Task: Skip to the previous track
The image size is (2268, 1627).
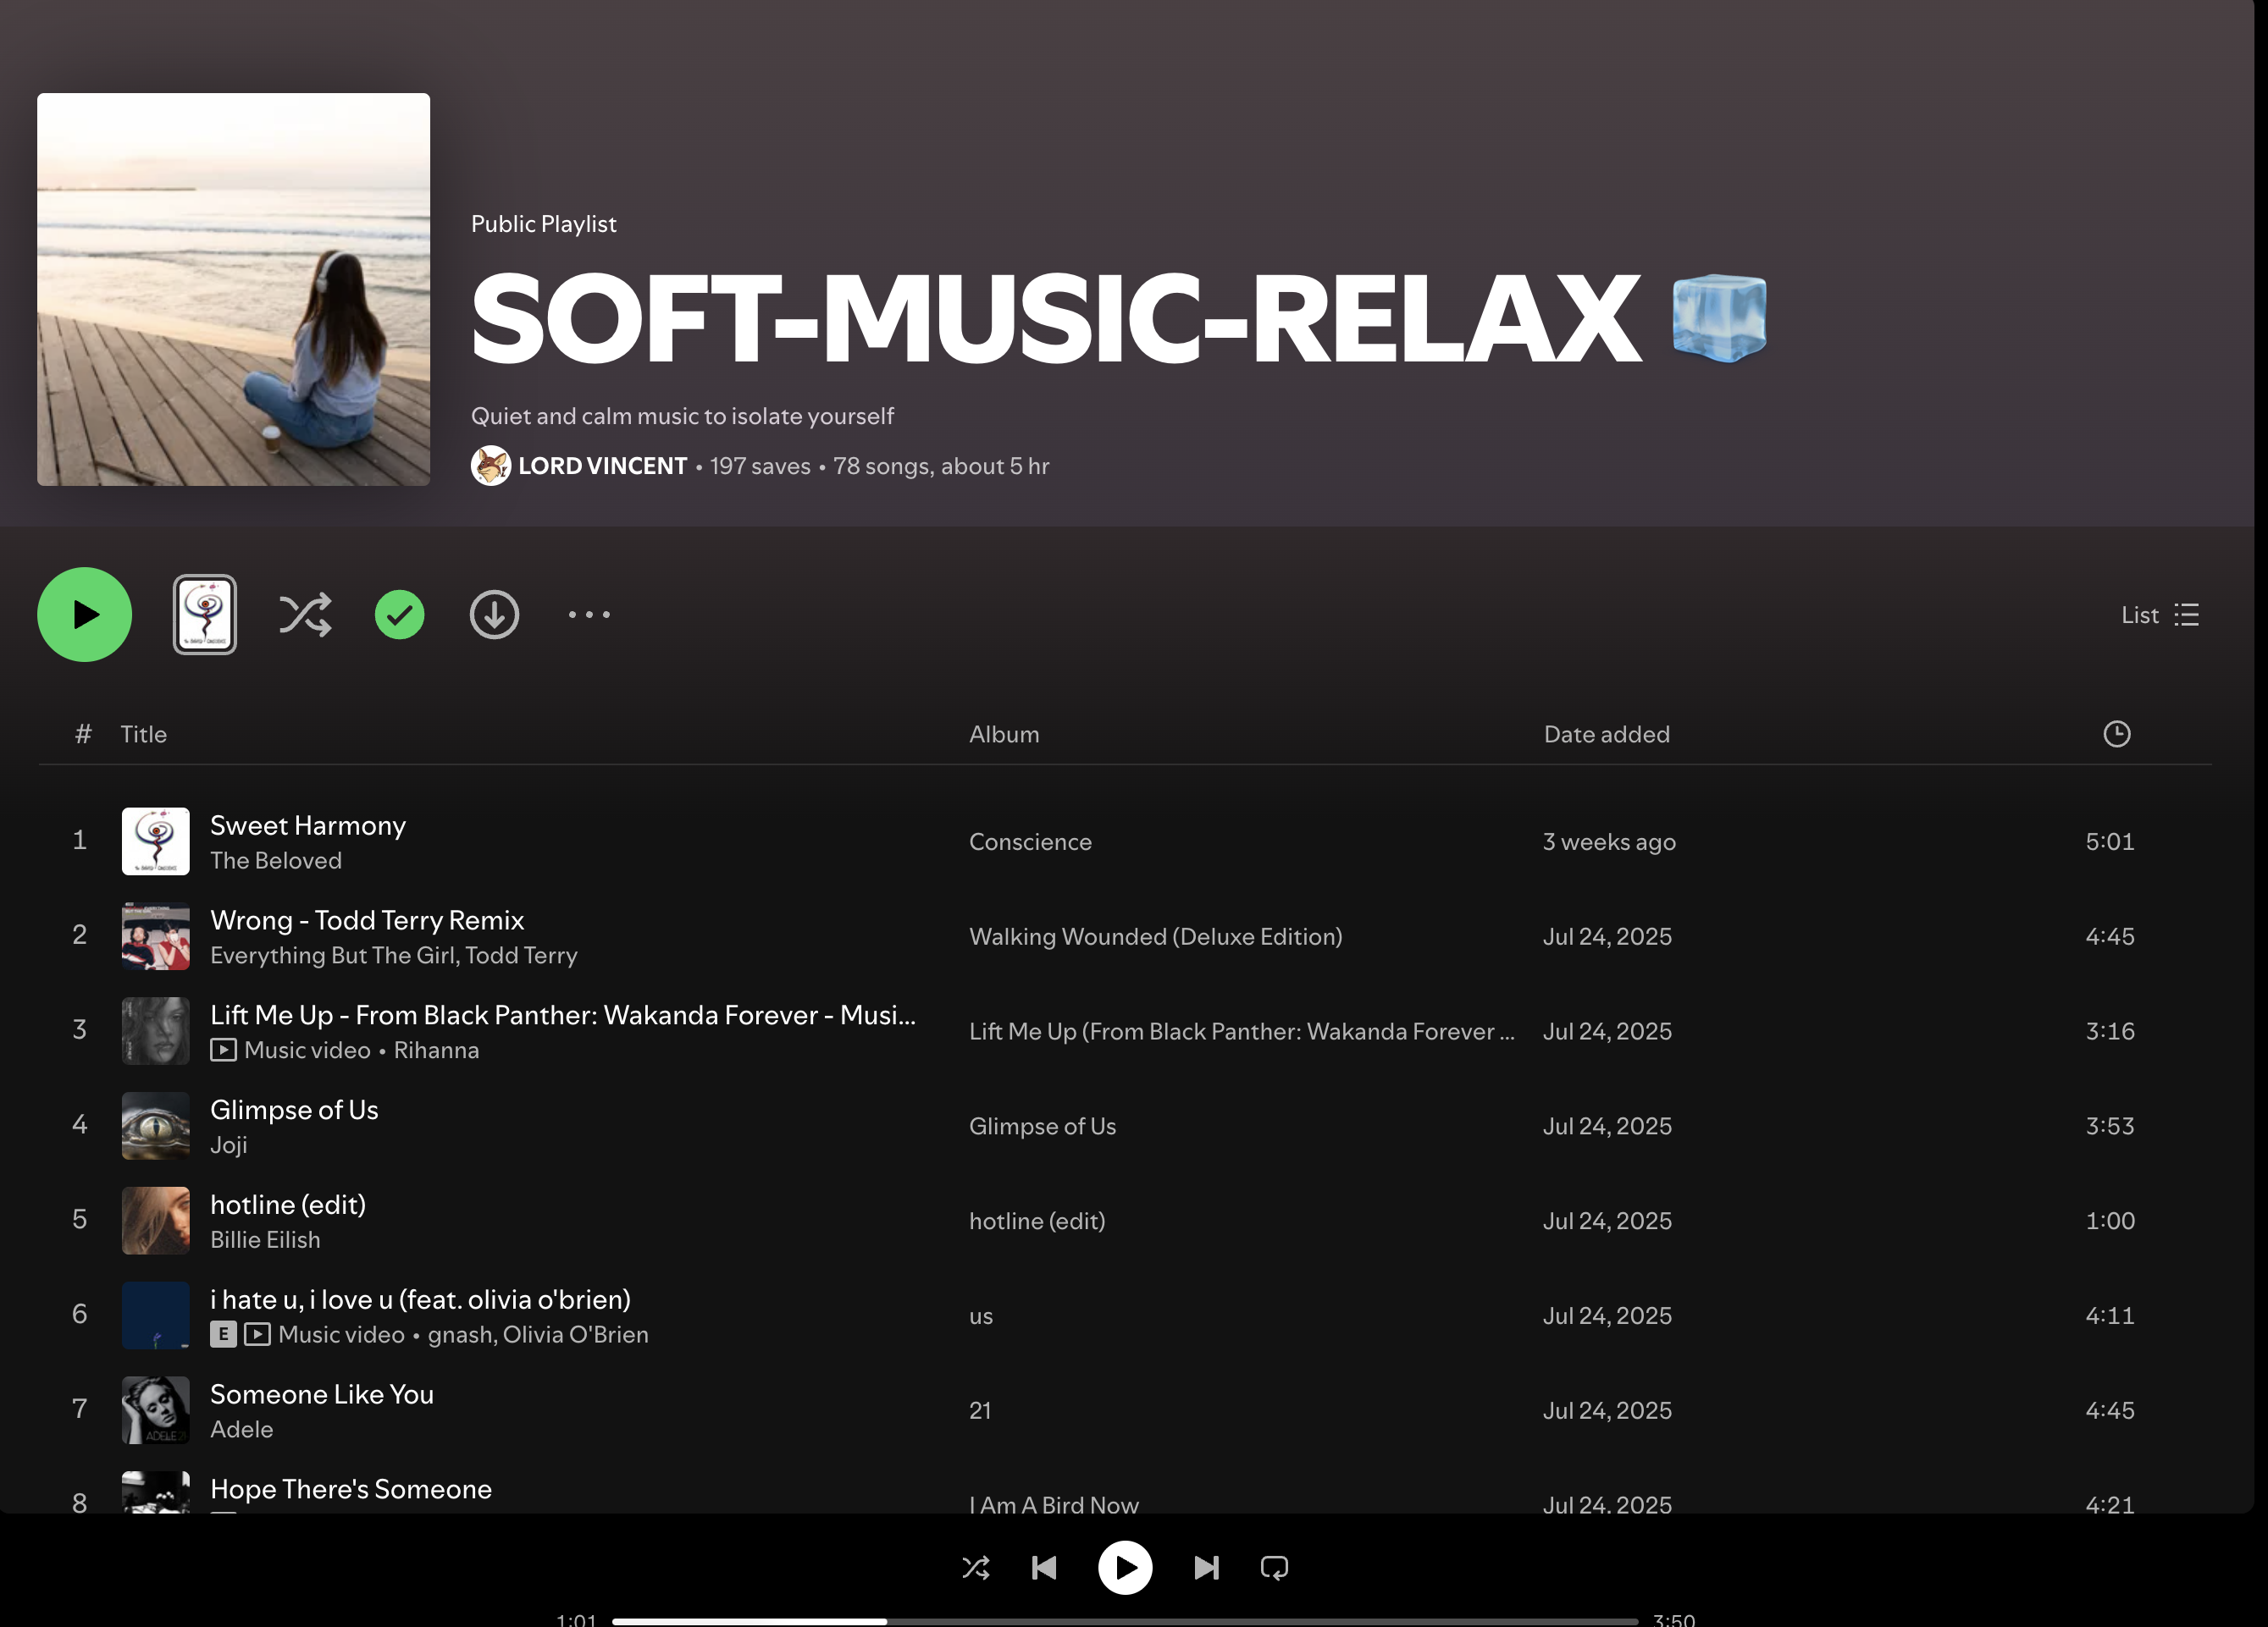Action: [x=1044, y=1567]
